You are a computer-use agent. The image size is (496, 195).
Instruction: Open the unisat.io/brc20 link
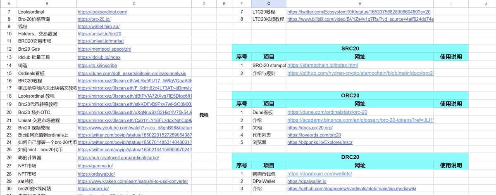(100, 34)
